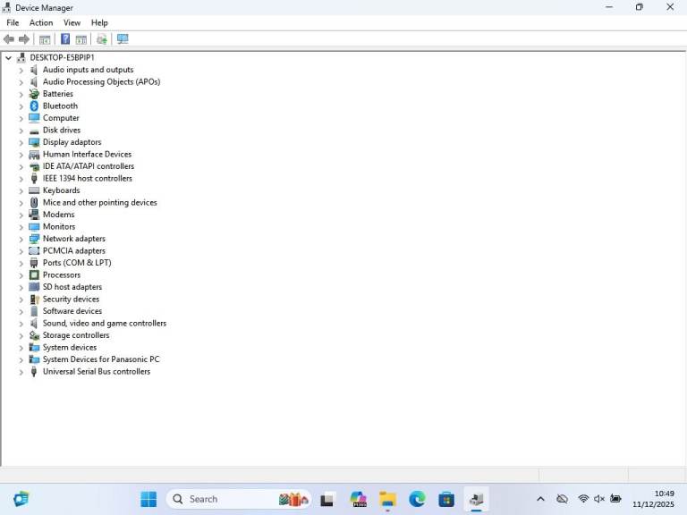Open Microsoft Edge from the taskbar
The image size is (687, 515).
(417, 499)
